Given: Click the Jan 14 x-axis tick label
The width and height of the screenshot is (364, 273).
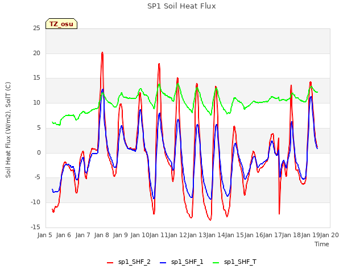Looking at the screenshot, I should 216,235.
